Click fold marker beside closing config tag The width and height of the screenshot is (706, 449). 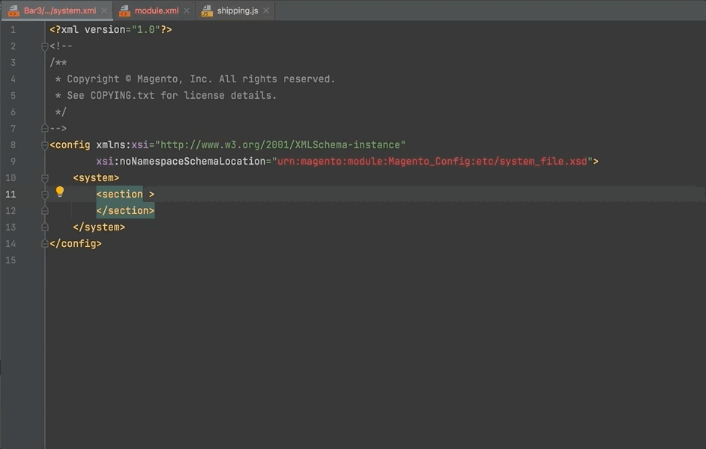coord(45,244)
